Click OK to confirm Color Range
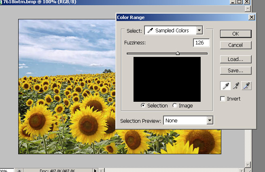This screenshot has width=265, height=172. pyautogui.click(x=235, y=34)
